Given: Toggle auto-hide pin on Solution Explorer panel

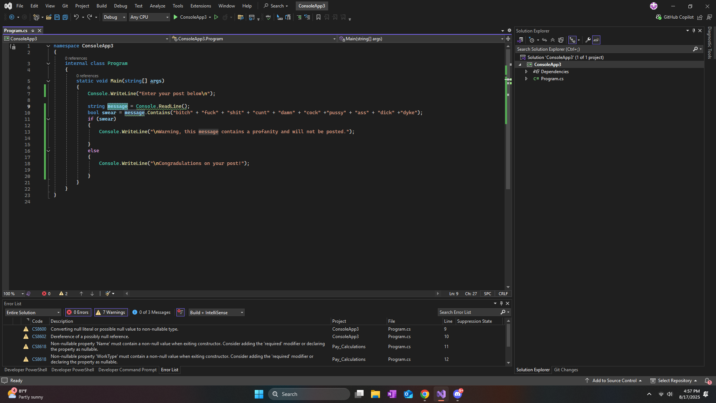Looking at the screenshot, I should 694,31.
